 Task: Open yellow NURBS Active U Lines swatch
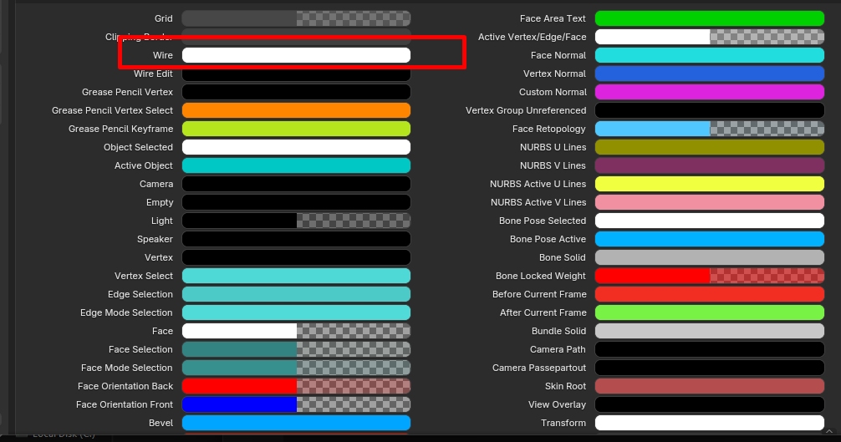(x=710, y=184)
